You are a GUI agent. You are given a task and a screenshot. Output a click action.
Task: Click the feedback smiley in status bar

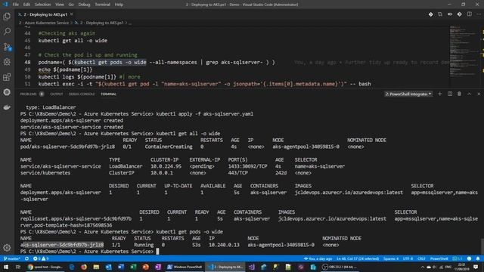point(469,258)
